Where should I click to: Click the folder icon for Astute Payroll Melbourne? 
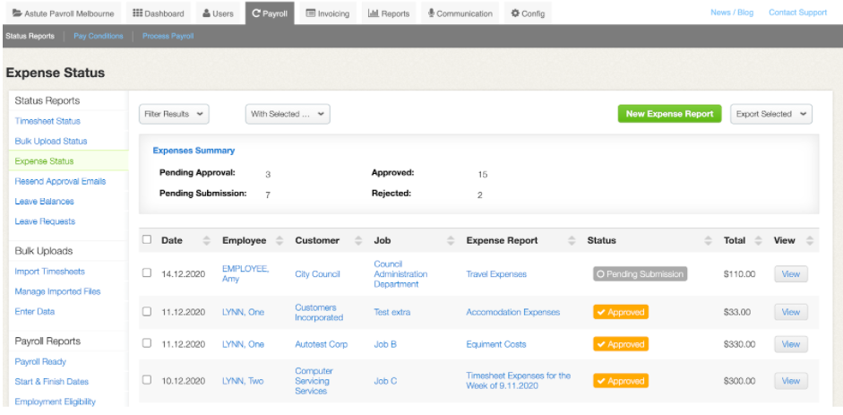[x=16, y=13]
